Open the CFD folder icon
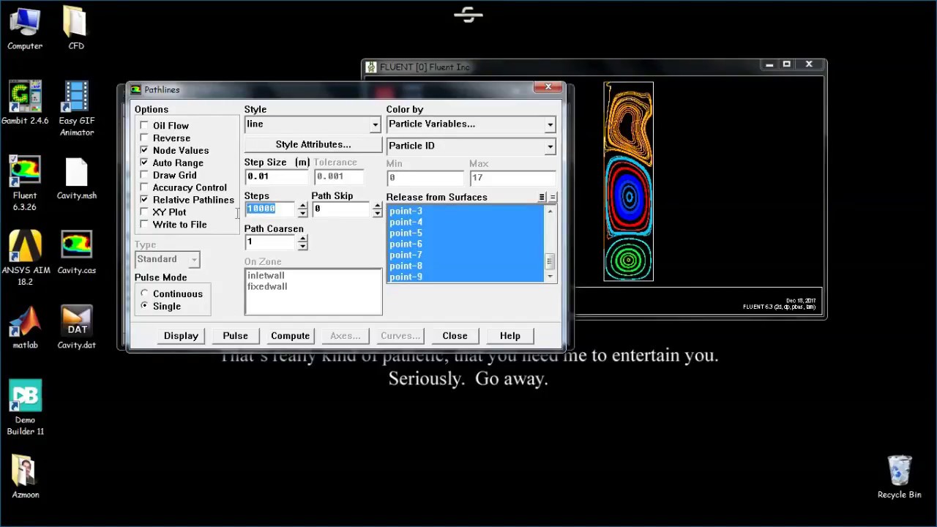Image resolution: width=937 pixels, height=527 pixels. [75, 29]
